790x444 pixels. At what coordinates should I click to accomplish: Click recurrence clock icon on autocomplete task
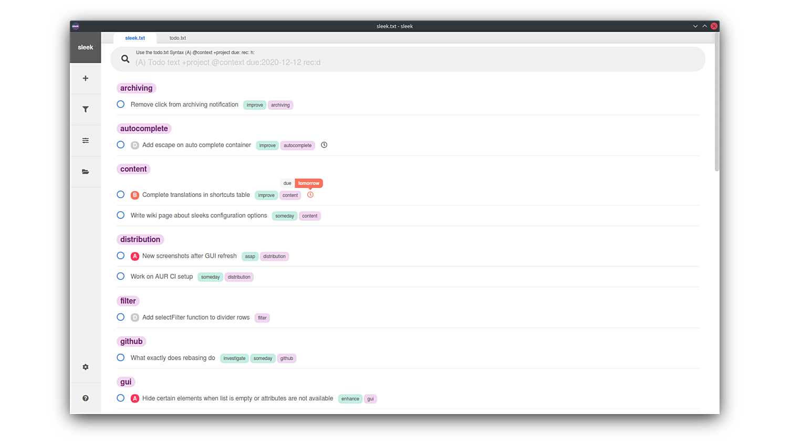coord(324,145)
